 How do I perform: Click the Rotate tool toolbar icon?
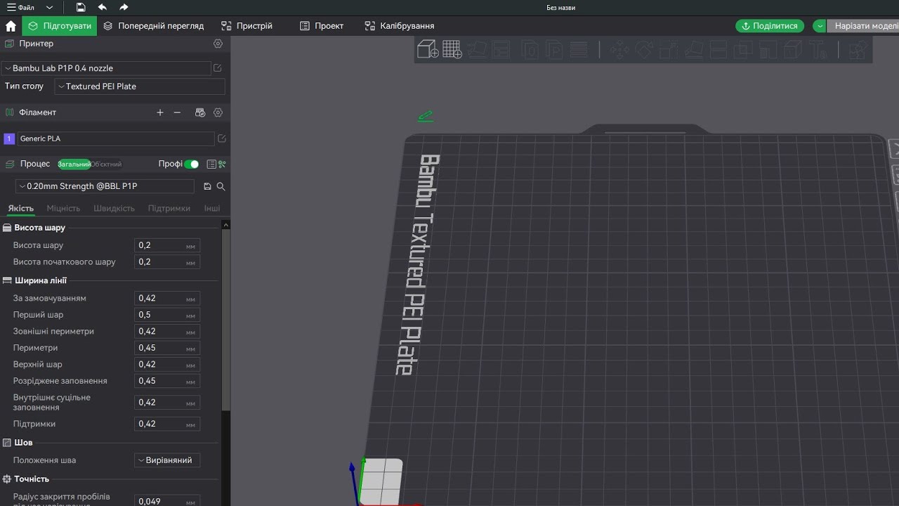click(x=644, y=50)
